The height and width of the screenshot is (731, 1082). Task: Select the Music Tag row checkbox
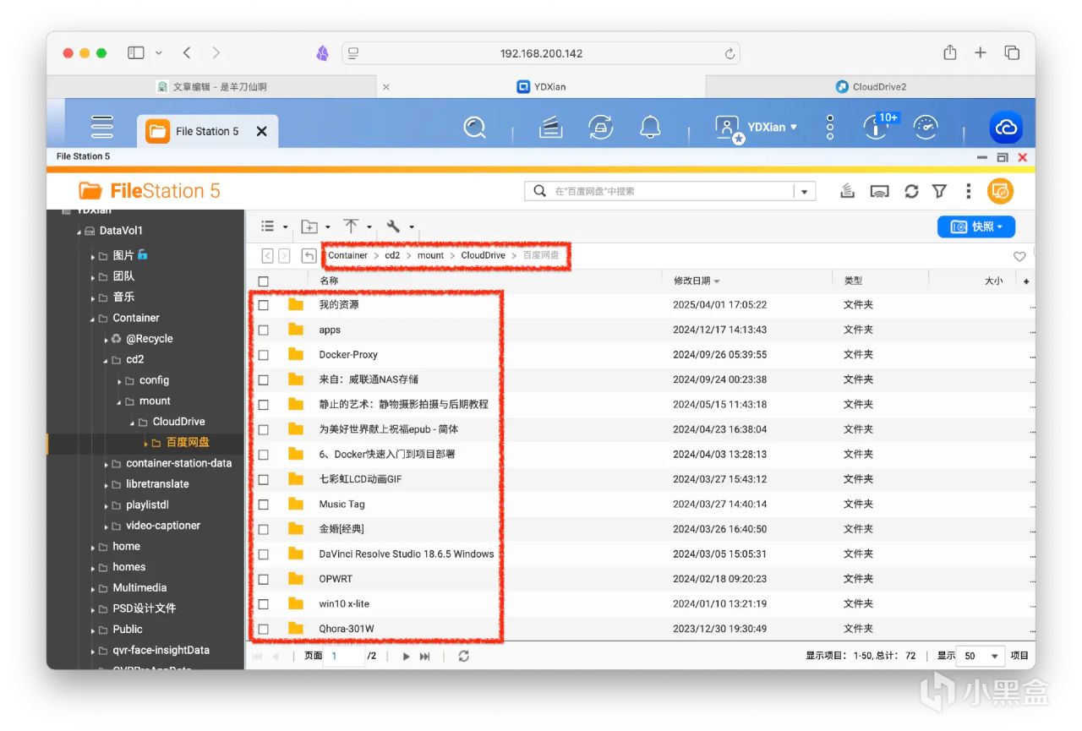tap(264, 505)
